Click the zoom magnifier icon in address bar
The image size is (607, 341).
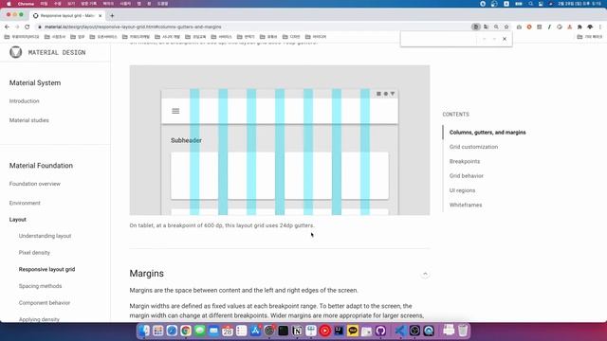pyautogui.click(x=496, y=27)
